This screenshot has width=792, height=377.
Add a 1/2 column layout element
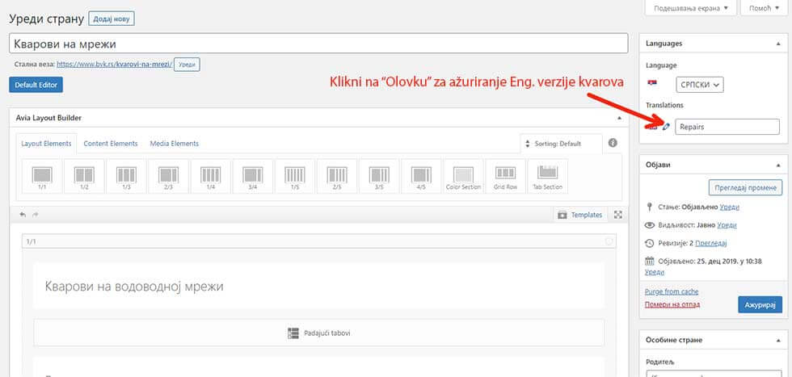(x=85, y=177)
